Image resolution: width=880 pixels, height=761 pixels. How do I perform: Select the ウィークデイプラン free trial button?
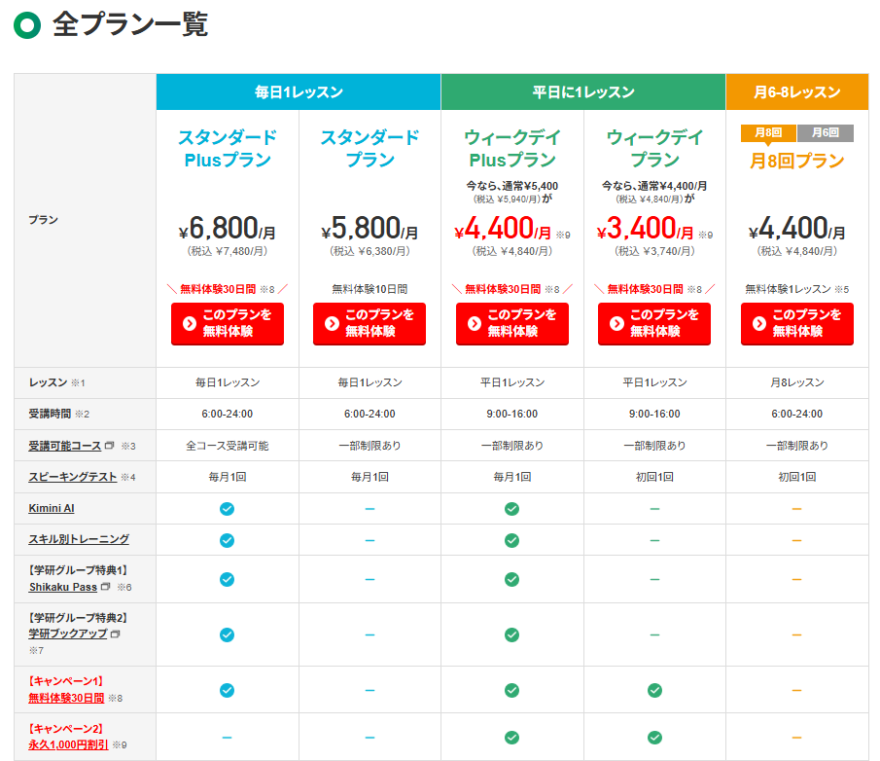pos(654,323)
